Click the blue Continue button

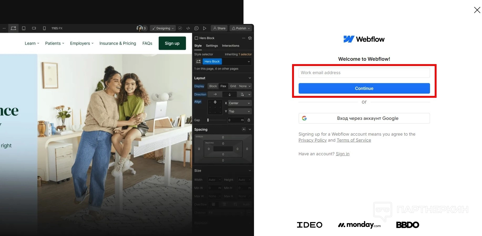click(x=364, y=88)
